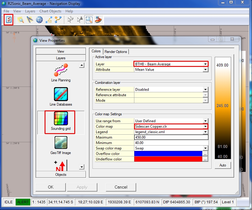Click the Cancel button
The width and height of the screenshot is (252, 210).
[121, 187]
